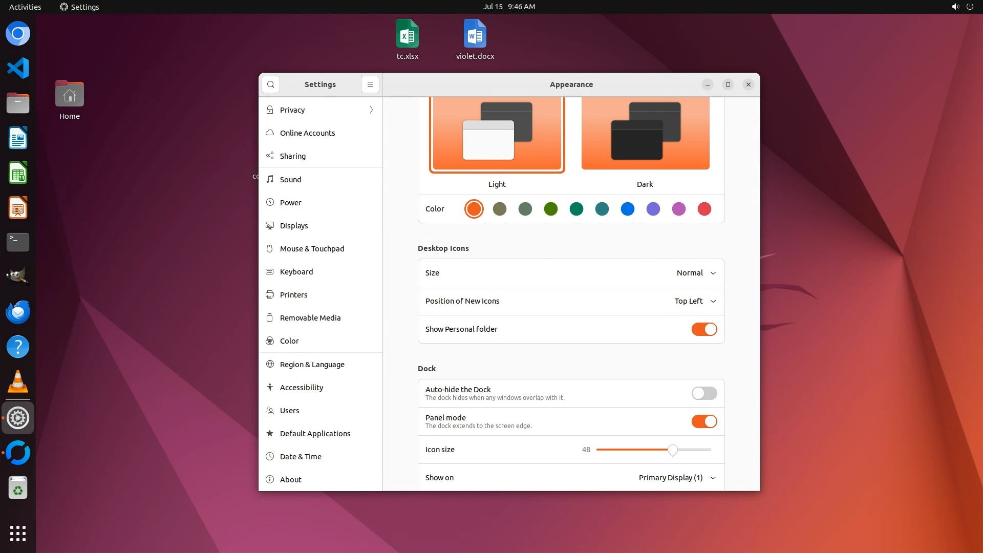Turn off Panel mode switch
This screenshot has height=553, width=983.
pos(704,421)
